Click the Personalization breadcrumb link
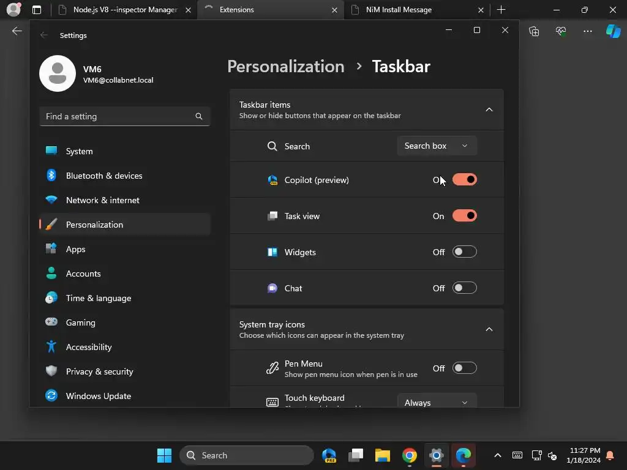 click(x=286, y=66)
